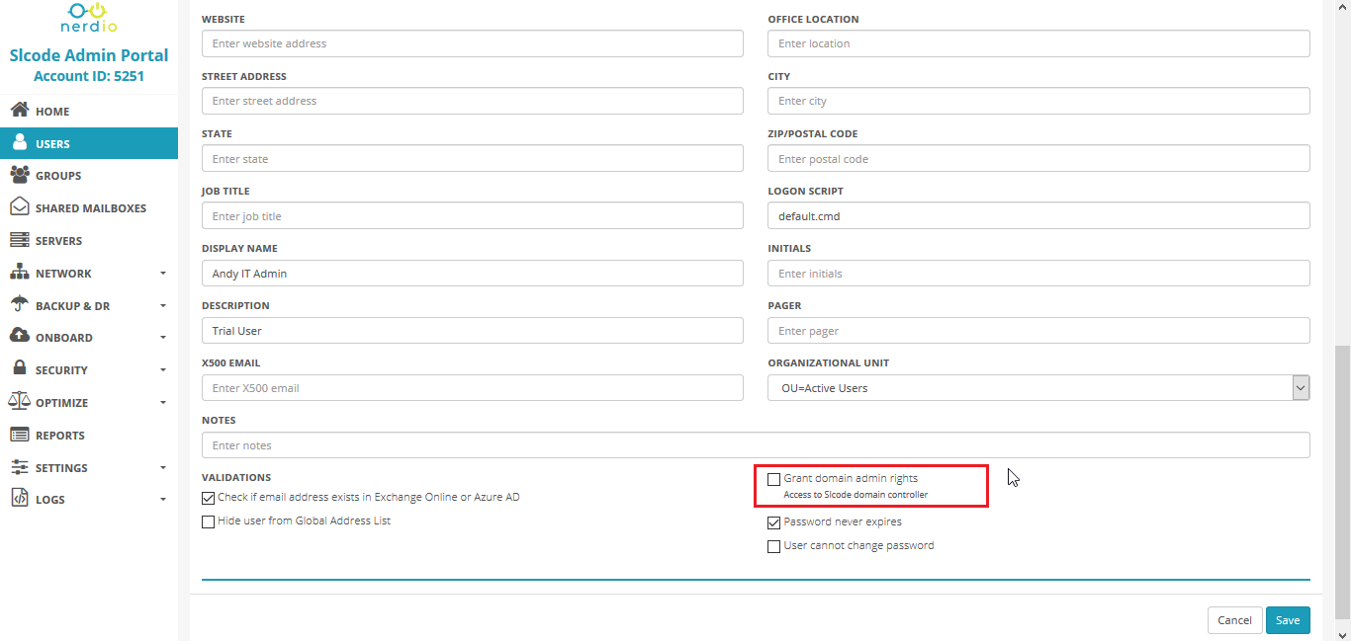Image resolution: width=1351 pixels, height=641 pixels.
Task: Click the Network topology icon
Action: click(x=19, y=273)
